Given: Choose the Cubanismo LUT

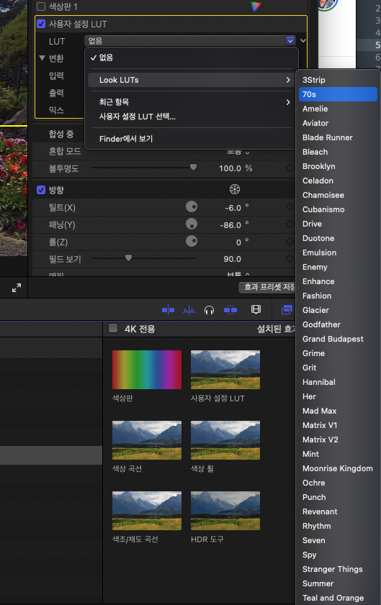Looking at the screenshot, I should (338, 209).
